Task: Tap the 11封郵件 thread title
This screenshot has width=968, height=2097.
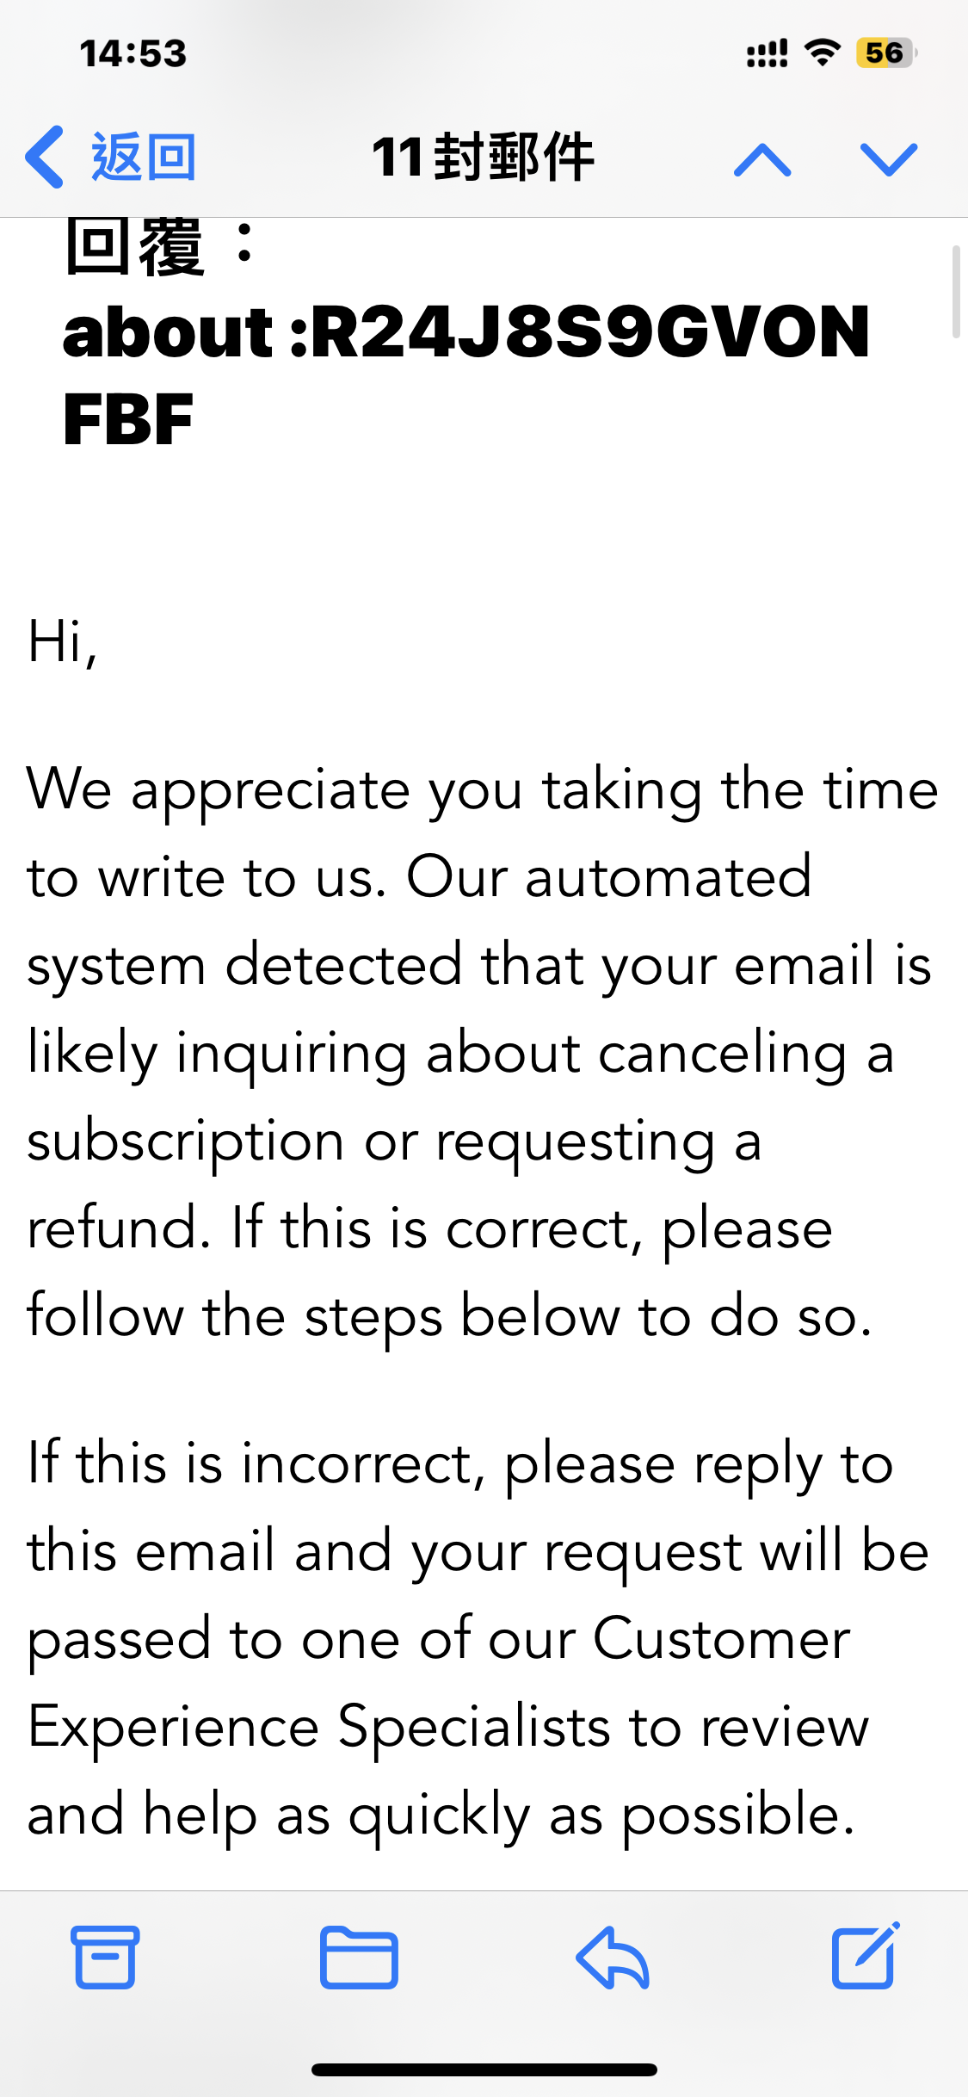Action: pos(483,158)
